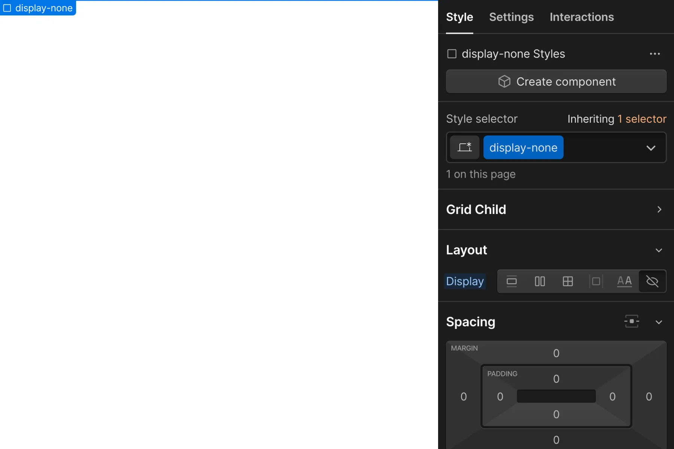Edit the top padding value
The image size is (674, 449).
click(556, 379)
